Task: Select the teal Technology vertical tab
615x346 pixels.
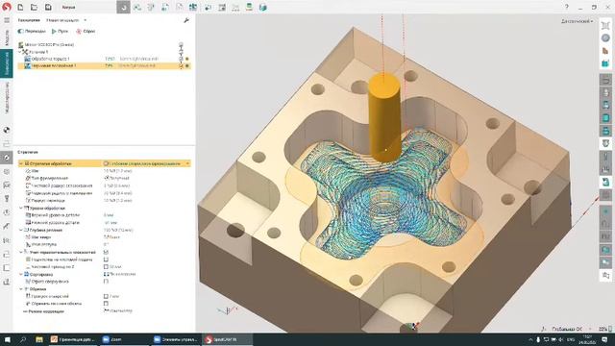Action: point(7,63)
